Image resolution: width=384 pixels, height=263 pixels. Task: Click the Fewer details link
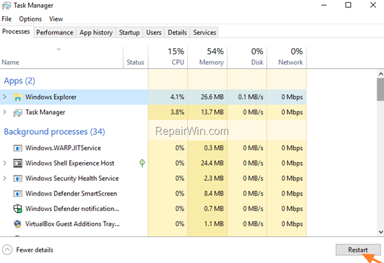35,250
